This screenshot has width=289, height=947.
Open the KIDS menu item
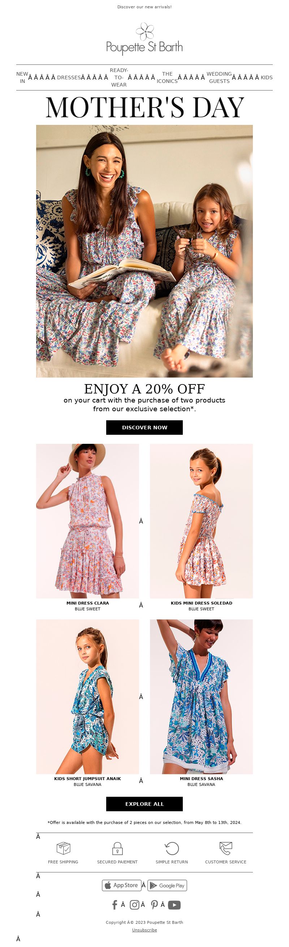[x=267, y=77]
